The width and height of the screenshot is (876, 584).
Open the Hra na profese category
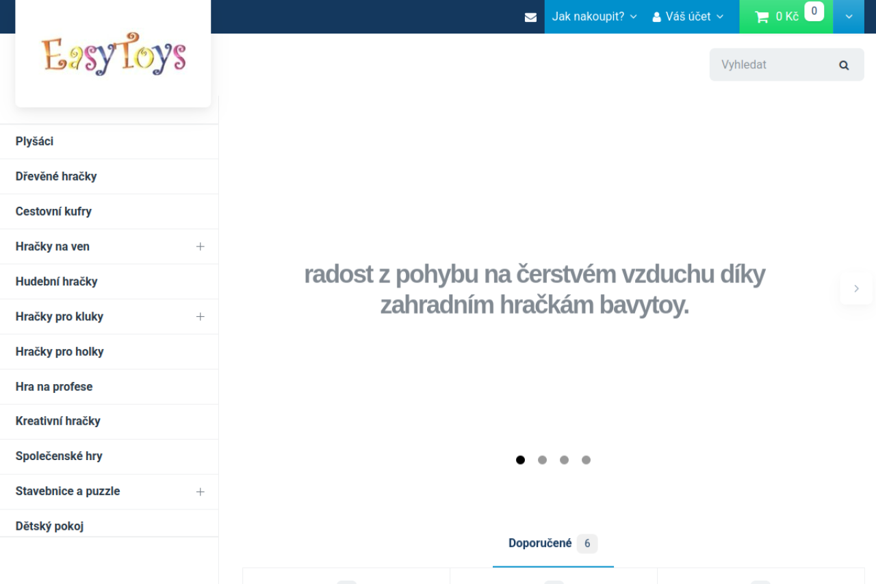coord(54,387)
